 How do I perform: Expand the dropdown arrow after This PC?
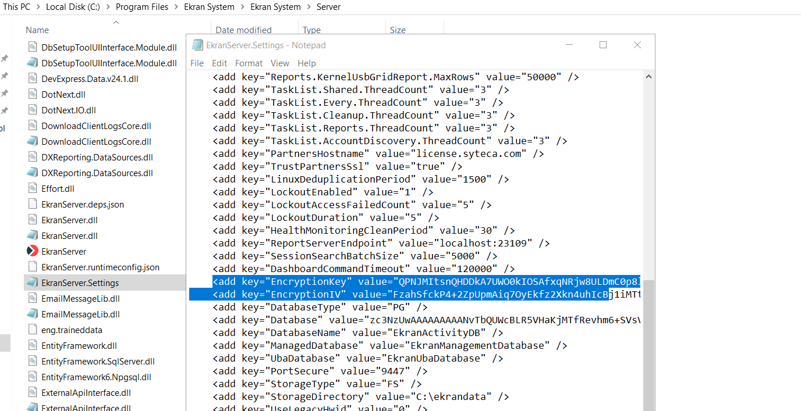(38, 7)
